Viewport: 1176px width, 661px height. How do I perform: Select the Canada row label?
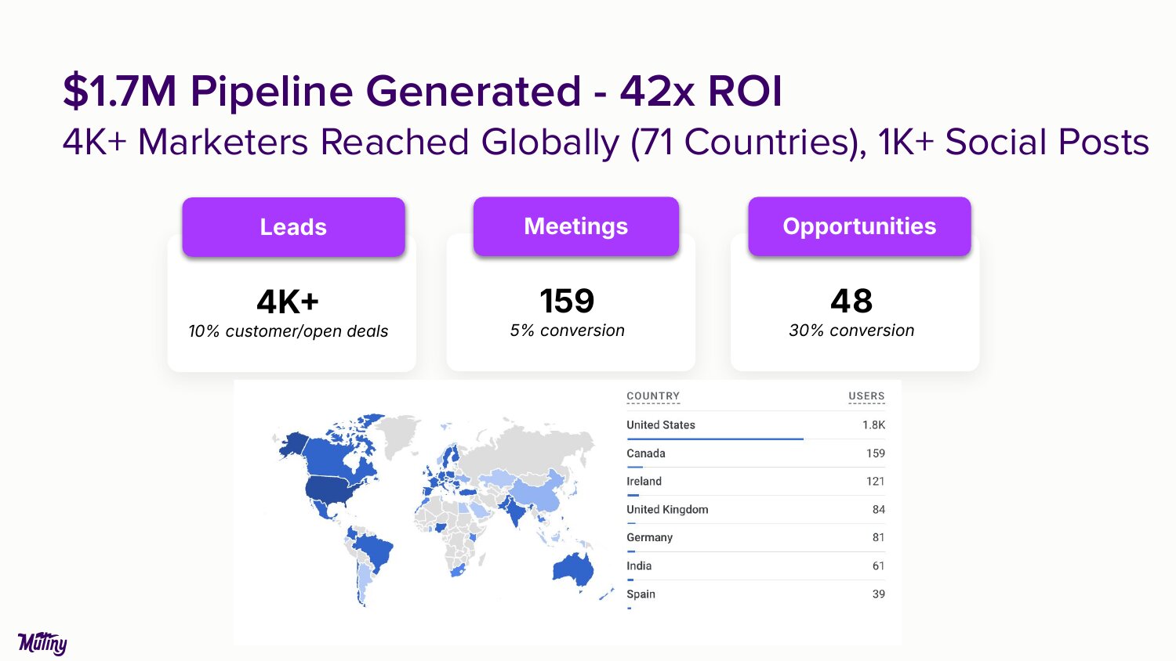pos(646,453)
